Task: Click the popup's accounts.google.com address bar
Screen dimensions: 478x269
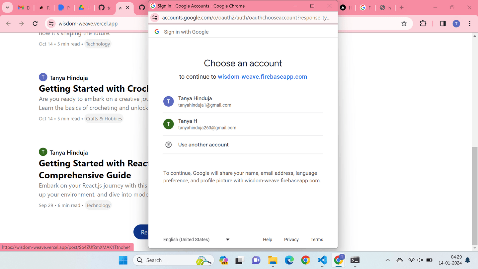Action: click(246, 18)
